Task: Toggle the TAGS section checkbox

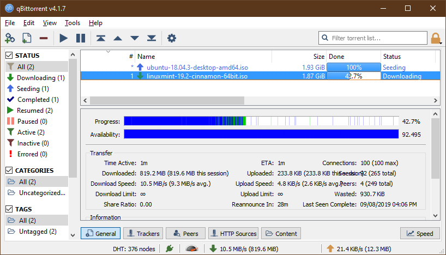Action: 9,209
